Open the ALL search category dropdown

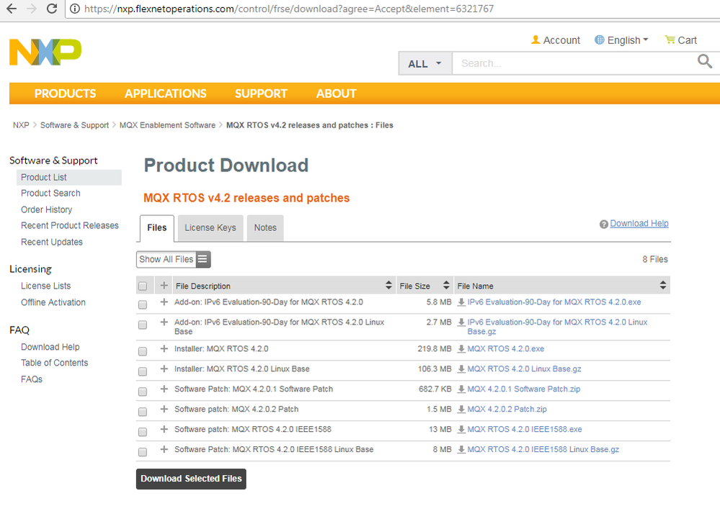pyautogui.click(x=425, y=64)
